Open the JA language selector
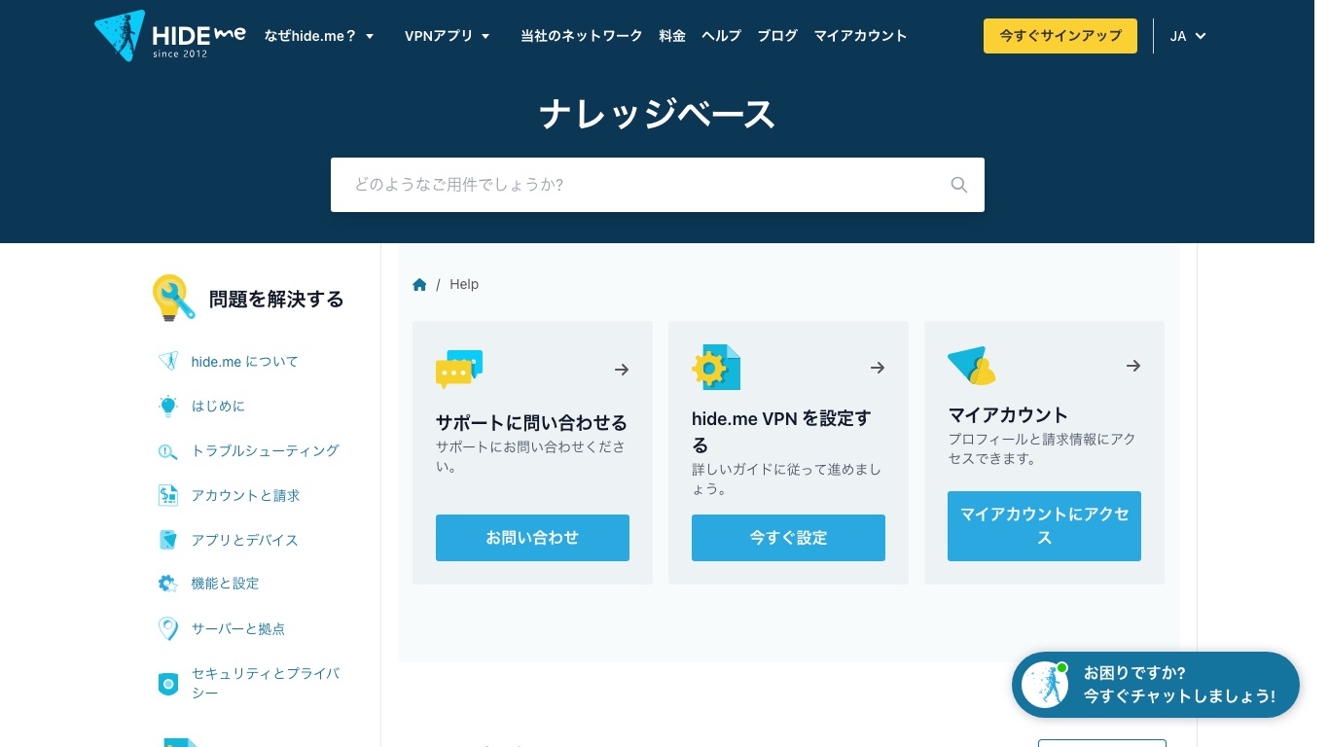Screen dimensions: 1329x747 [1188, 36]
